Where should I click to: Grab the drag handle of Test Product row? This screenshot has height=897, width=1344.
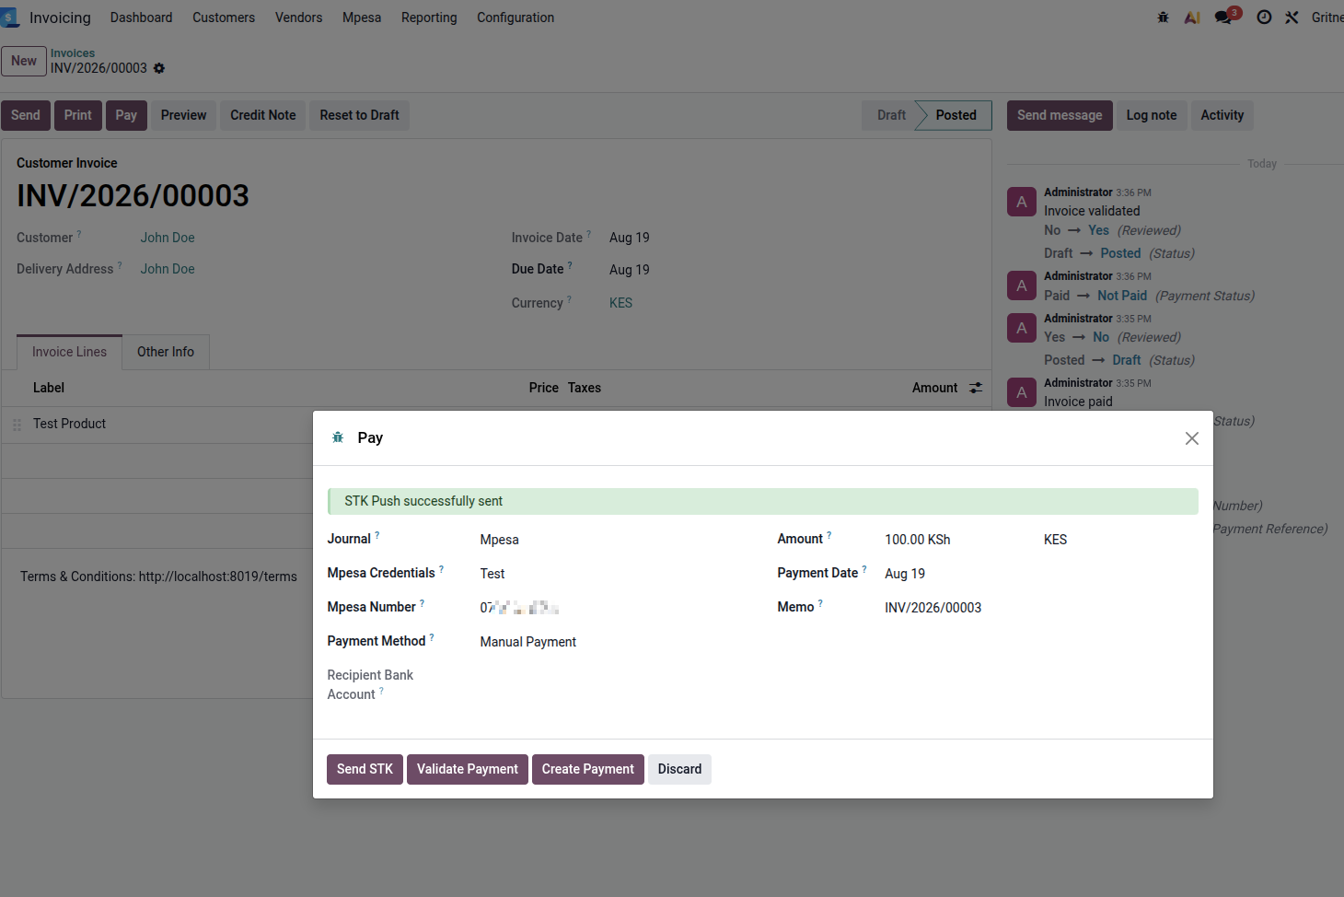tap(17, 425)
